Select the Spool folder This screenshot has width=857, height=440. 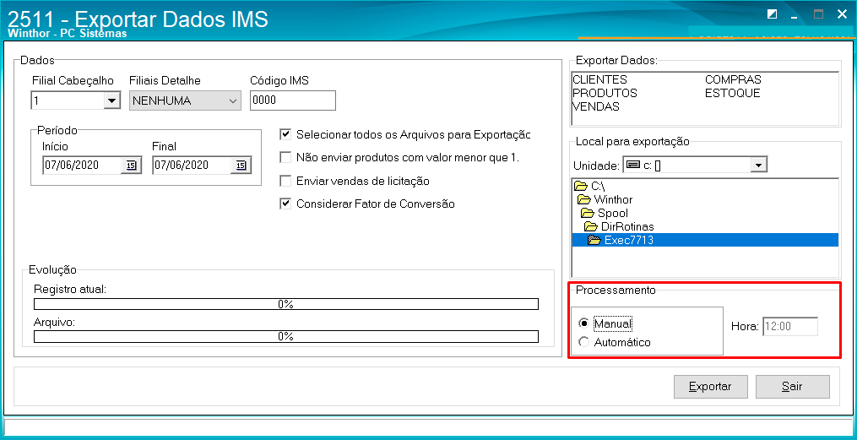click(605, 213)
